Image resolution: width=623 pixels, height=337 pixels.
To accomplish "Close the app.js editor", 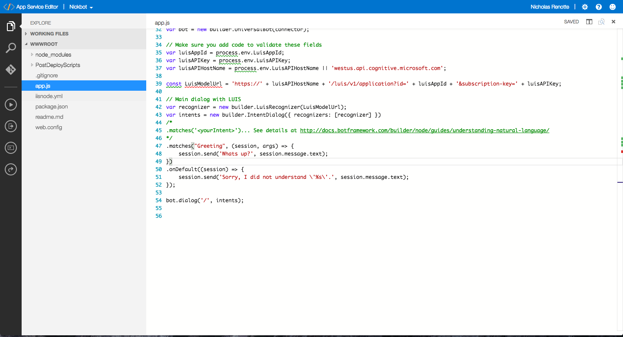I will (613, 22).
